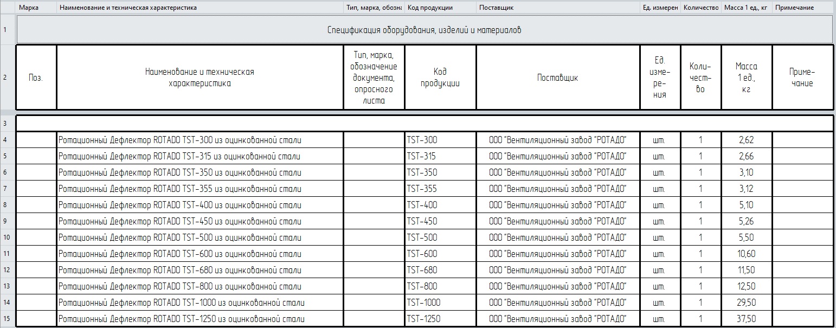Screen dimensions: 836x328
Task: Click the 'Поставщик' table header cell
Action: [x=558, y=78]
